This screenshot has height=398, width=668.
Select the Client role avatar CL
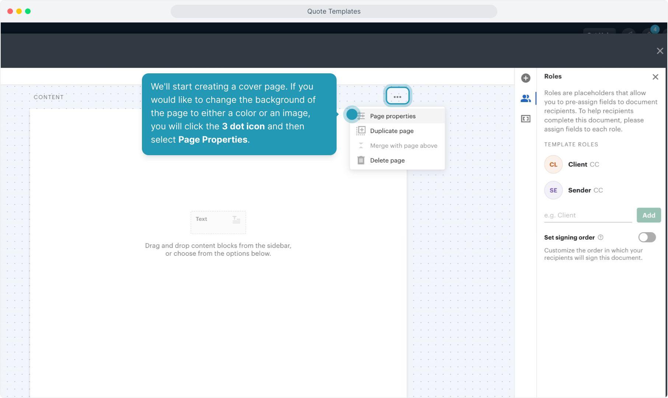(553, 164)
